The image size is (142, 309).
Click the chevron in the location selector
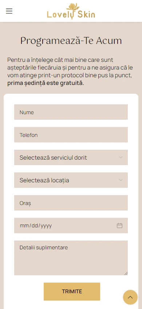pyautogui.click(x=121, y=180)
